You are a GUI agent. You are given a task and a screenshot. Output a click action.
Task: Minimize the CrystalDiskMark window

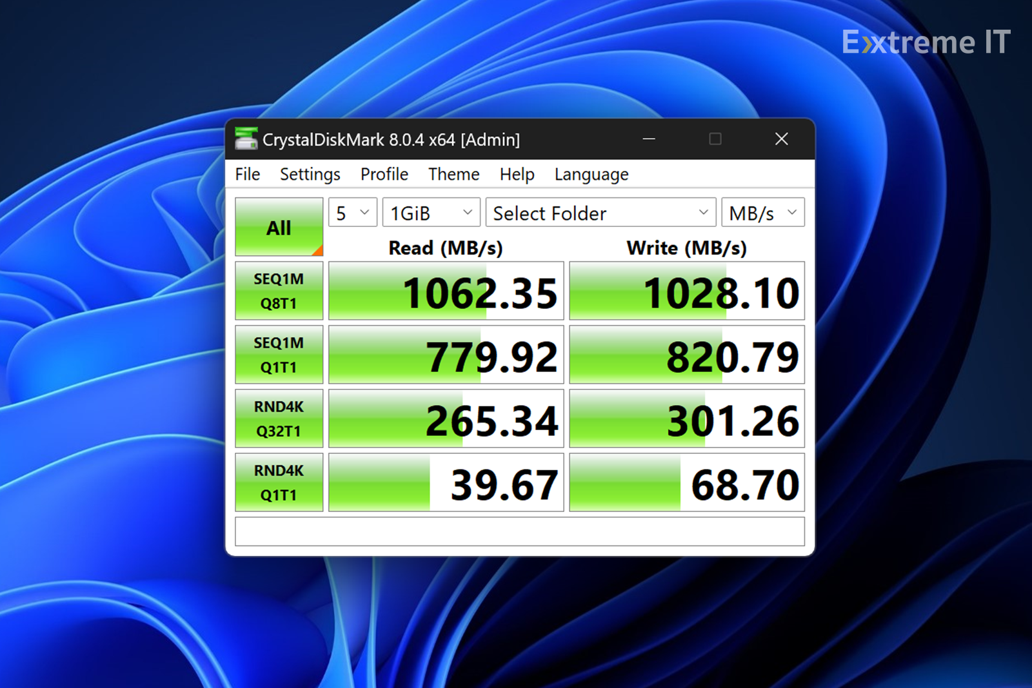pos(649,139)
